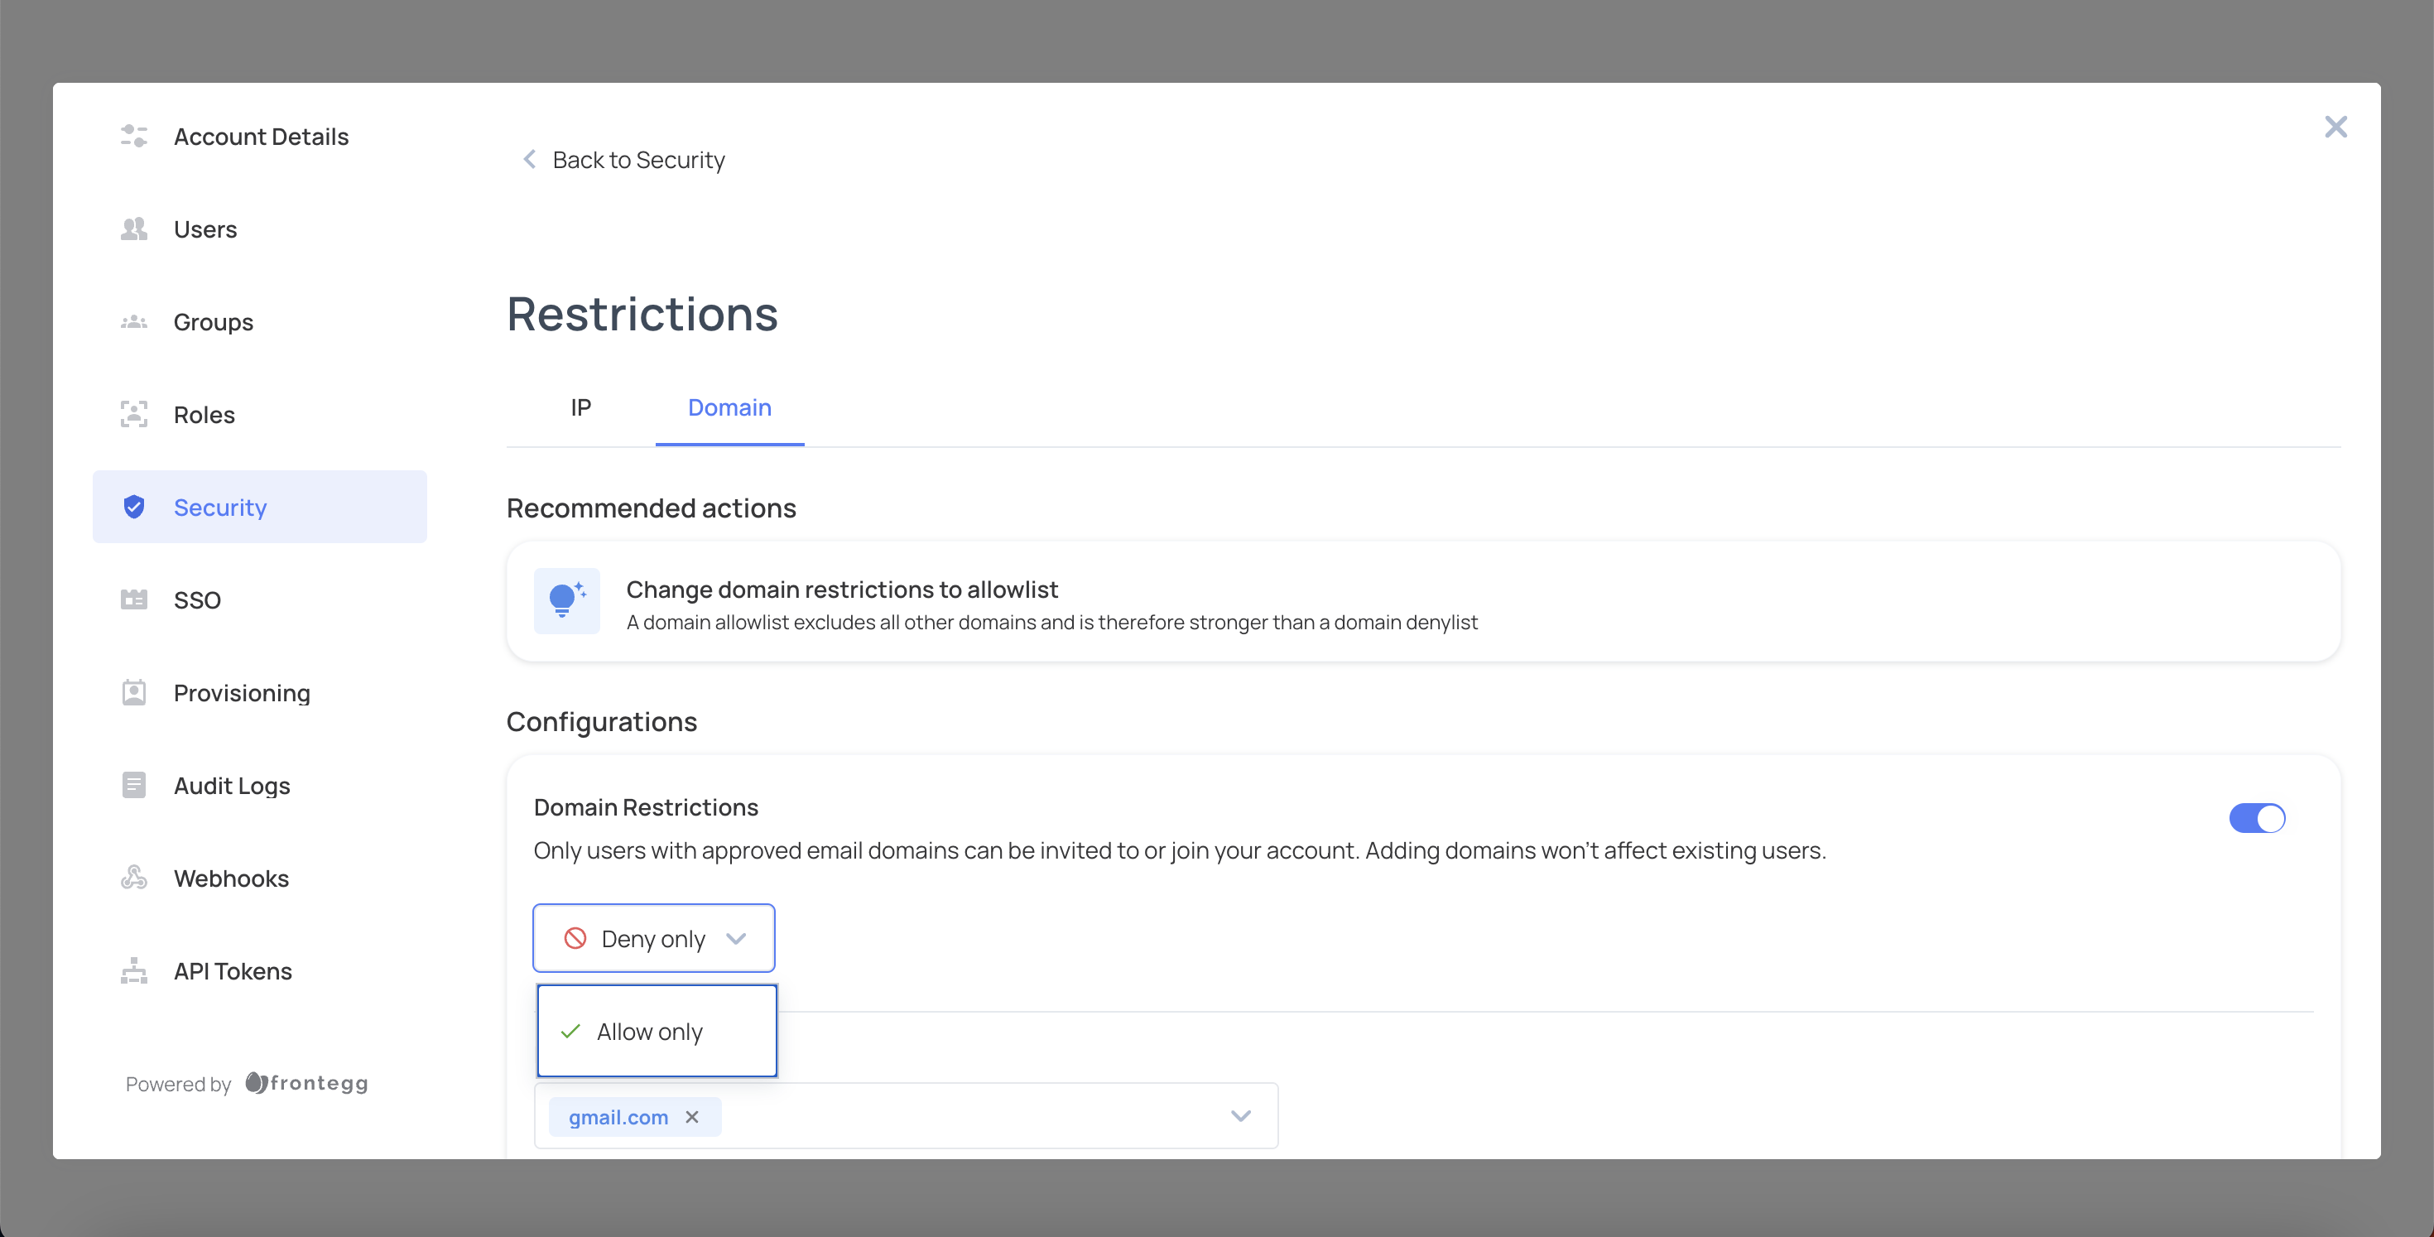Click the Account Details sliders icon
The image size is (2434, 1237).
pyautogui.click(x=134, y=136)
